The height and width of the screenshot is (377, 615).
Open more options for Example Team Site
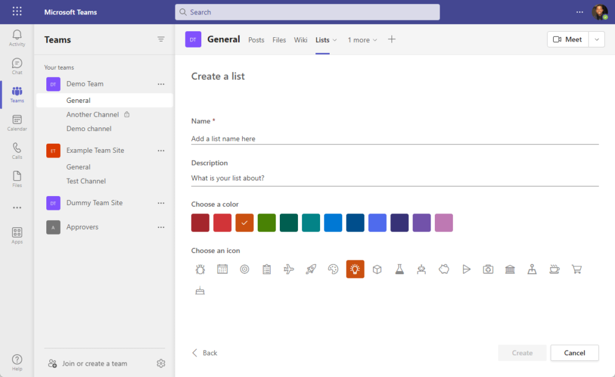point(161,151)
